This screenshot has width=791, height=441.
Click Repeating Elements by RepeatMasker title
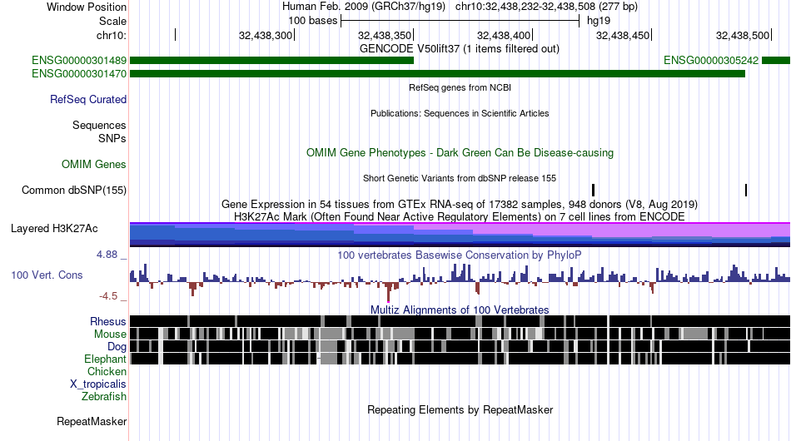pyautogui.click(x=460, y=409)
